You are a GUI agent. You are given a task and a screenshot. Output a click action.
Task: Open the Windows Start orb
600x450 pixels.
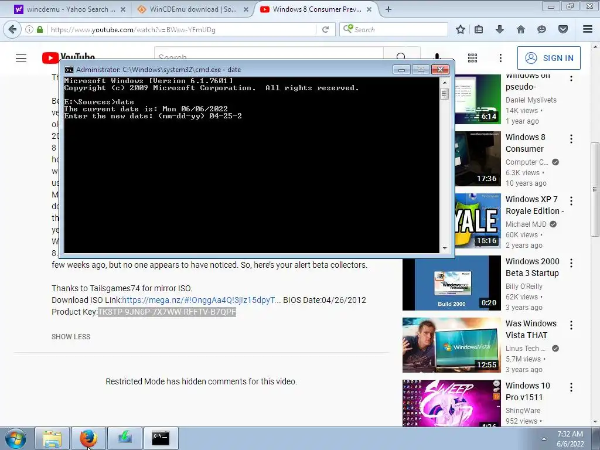pyautogui.click(x=16, y=438)
